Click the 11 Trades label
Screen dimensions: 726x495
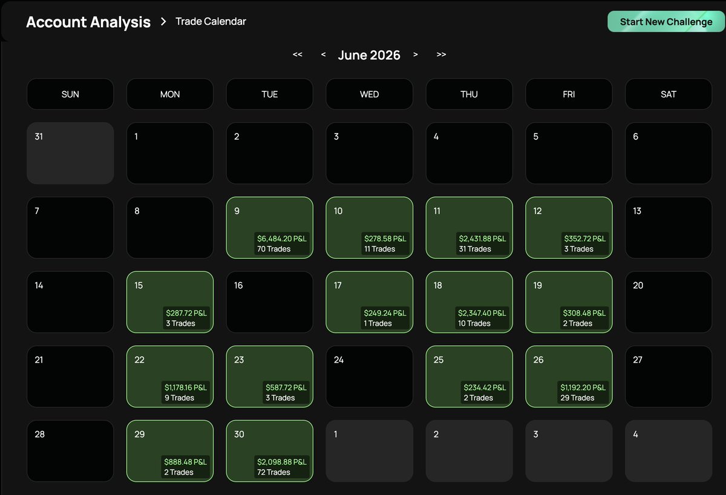point(379,249)
